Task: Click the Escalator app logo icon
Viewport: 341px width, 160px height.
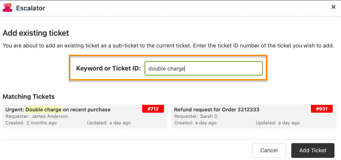Action: (7, 8)
